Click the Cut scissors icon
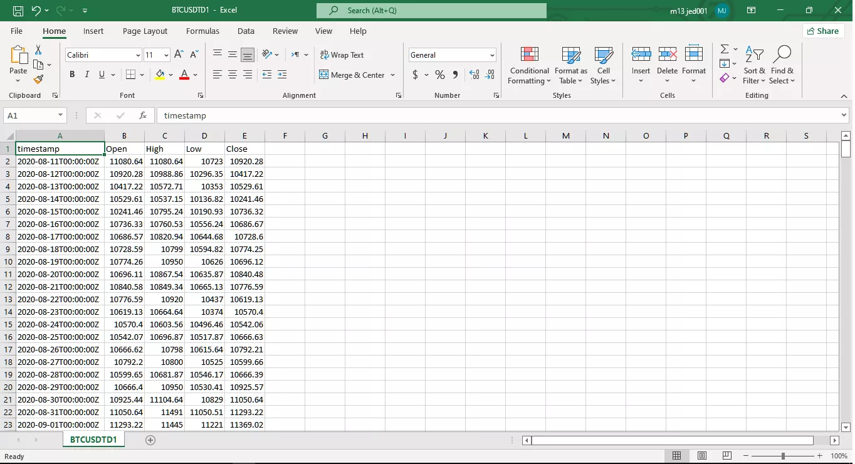Viewport: 855px width, 464px height. [38, 50]
